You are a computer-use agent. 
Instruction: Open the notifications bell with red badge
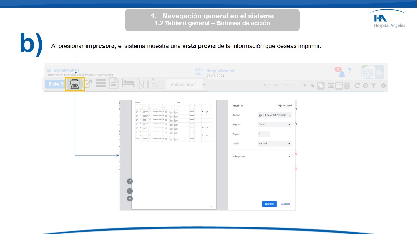(342, 74)
